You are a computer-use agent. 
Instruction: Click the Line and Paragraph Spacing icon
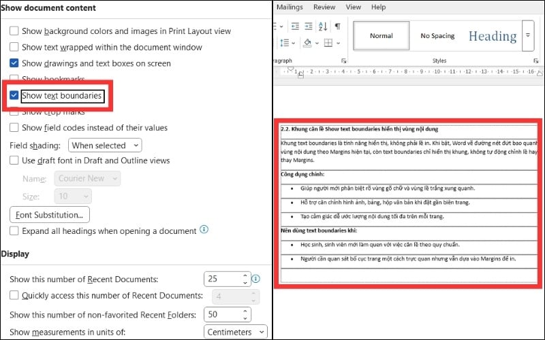pos(285,43)
